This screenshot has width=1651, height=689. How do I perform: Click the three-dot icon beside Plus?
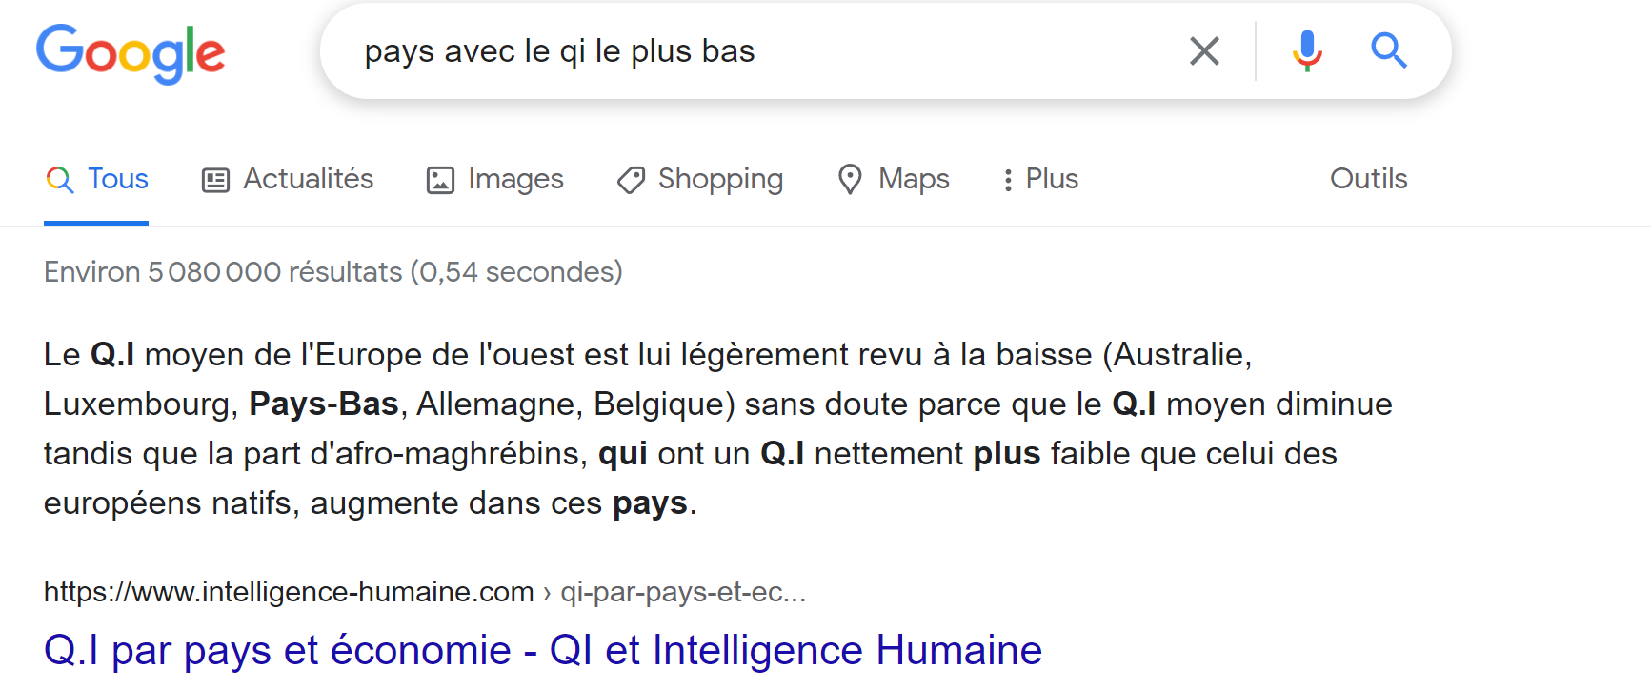pyautogui.click(x=1008, y=180)
